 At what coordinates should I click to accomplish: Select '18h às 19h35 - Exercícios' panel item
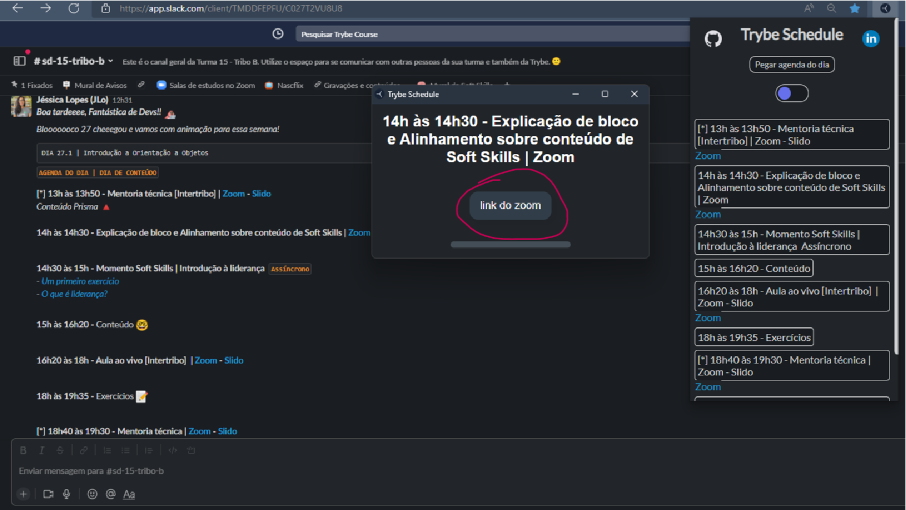(754, 337)
